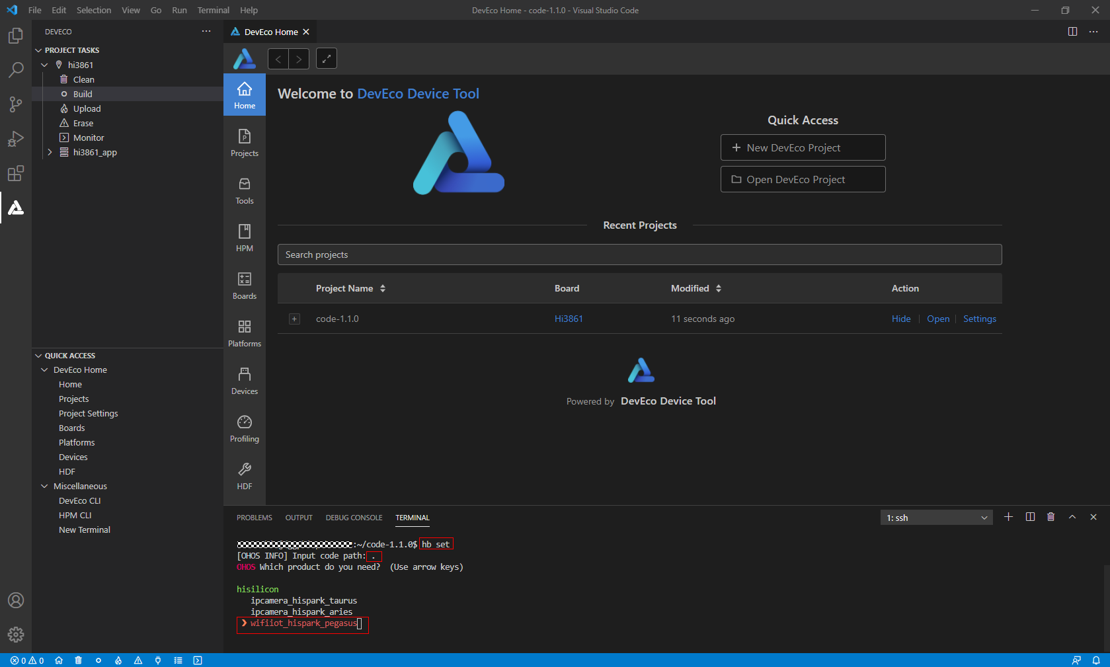The width and height of the screenshot is (1110, 667).
Task: Maximize terminal panel with up chevron
Action: [1072, 517]
